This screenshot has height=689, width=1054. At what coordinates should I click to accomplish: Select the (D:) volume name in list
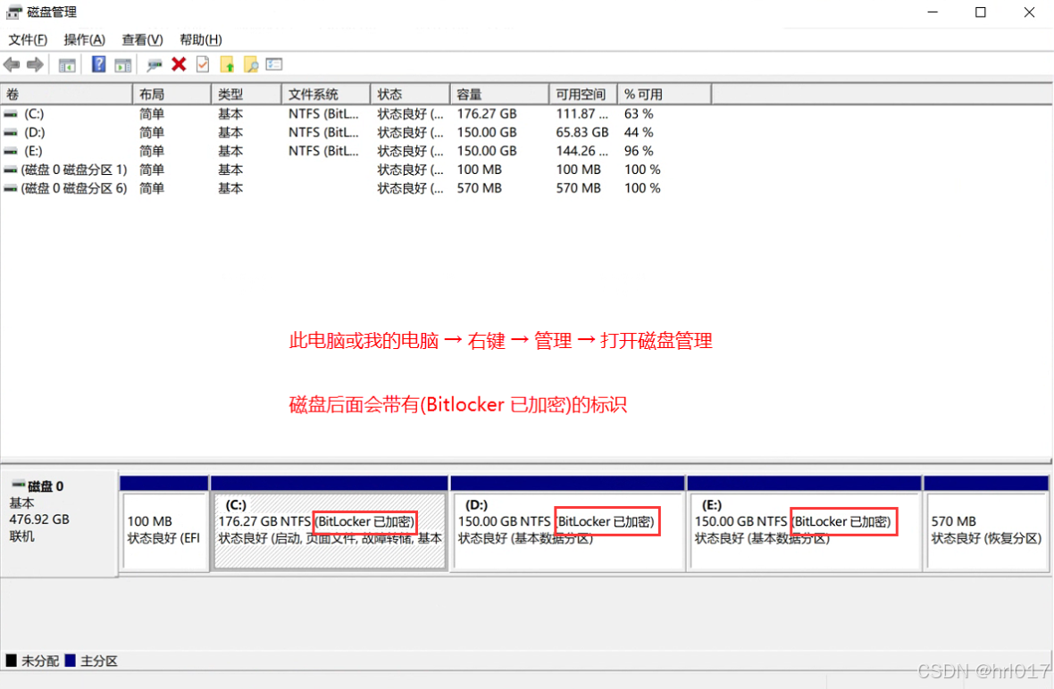(34, 133)
